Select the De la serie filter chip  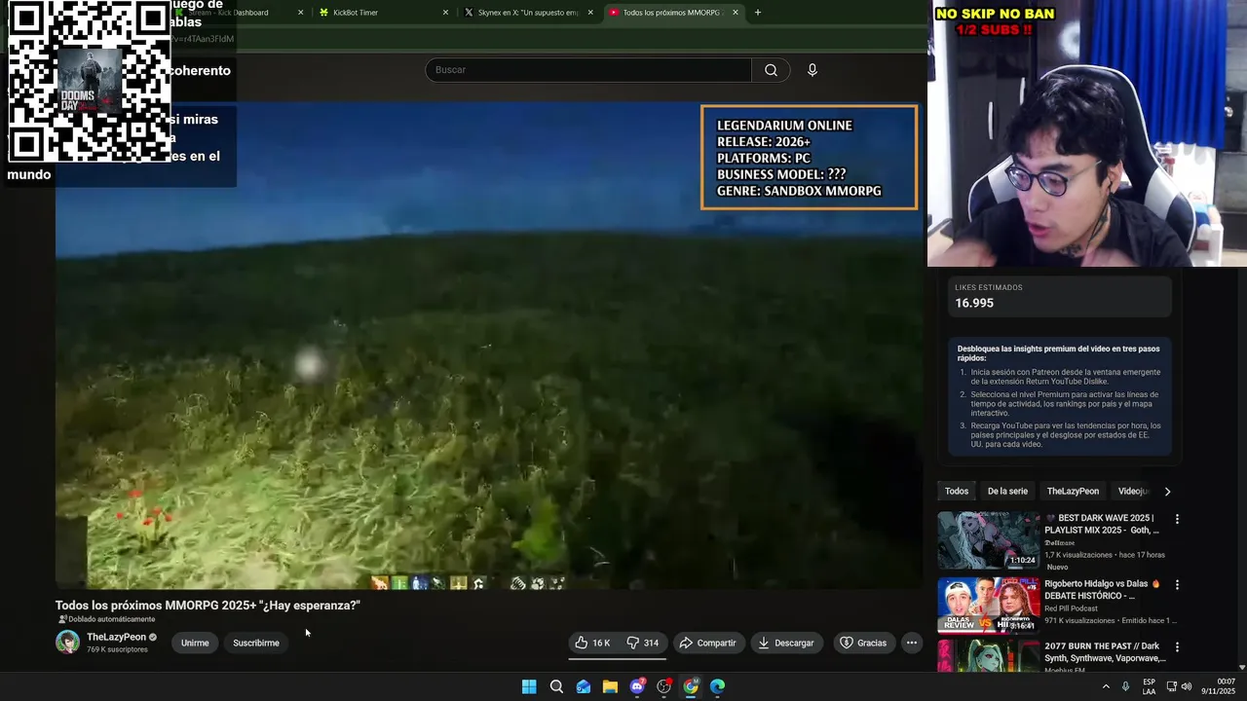point(1007,492)
